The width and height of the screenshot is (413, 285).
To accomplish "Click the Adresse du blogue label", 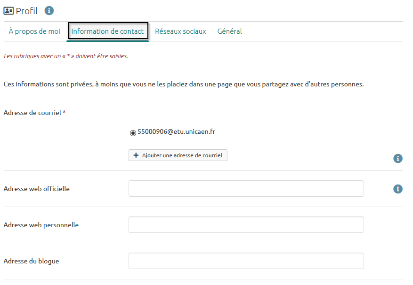I will 31,261.
